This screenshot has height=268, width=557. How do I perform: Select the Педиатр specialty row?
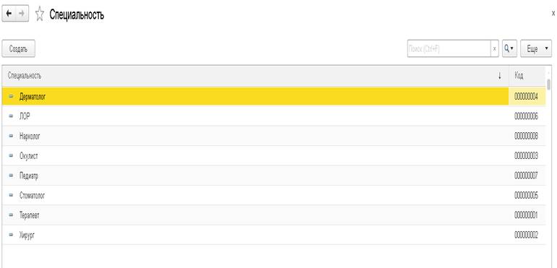pos(274,176)
